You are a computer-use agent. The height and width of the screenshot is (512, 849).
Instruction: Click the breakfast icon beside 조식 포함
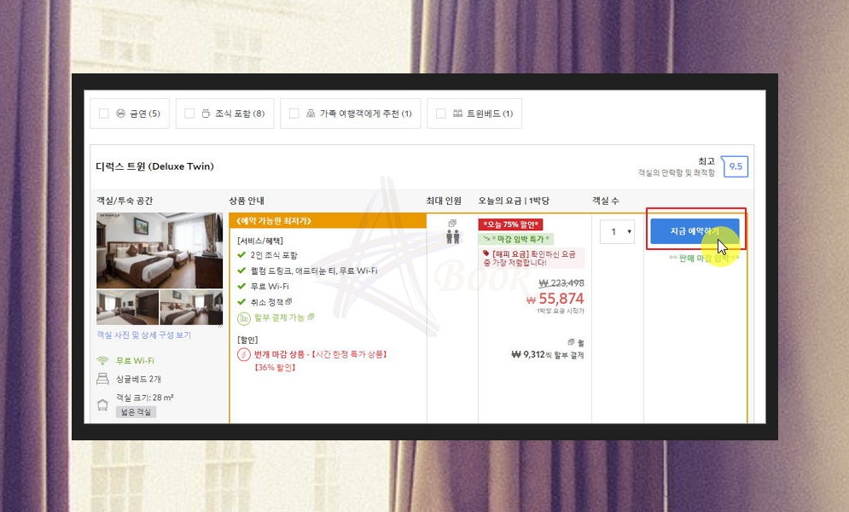click(x=206, y=113)
